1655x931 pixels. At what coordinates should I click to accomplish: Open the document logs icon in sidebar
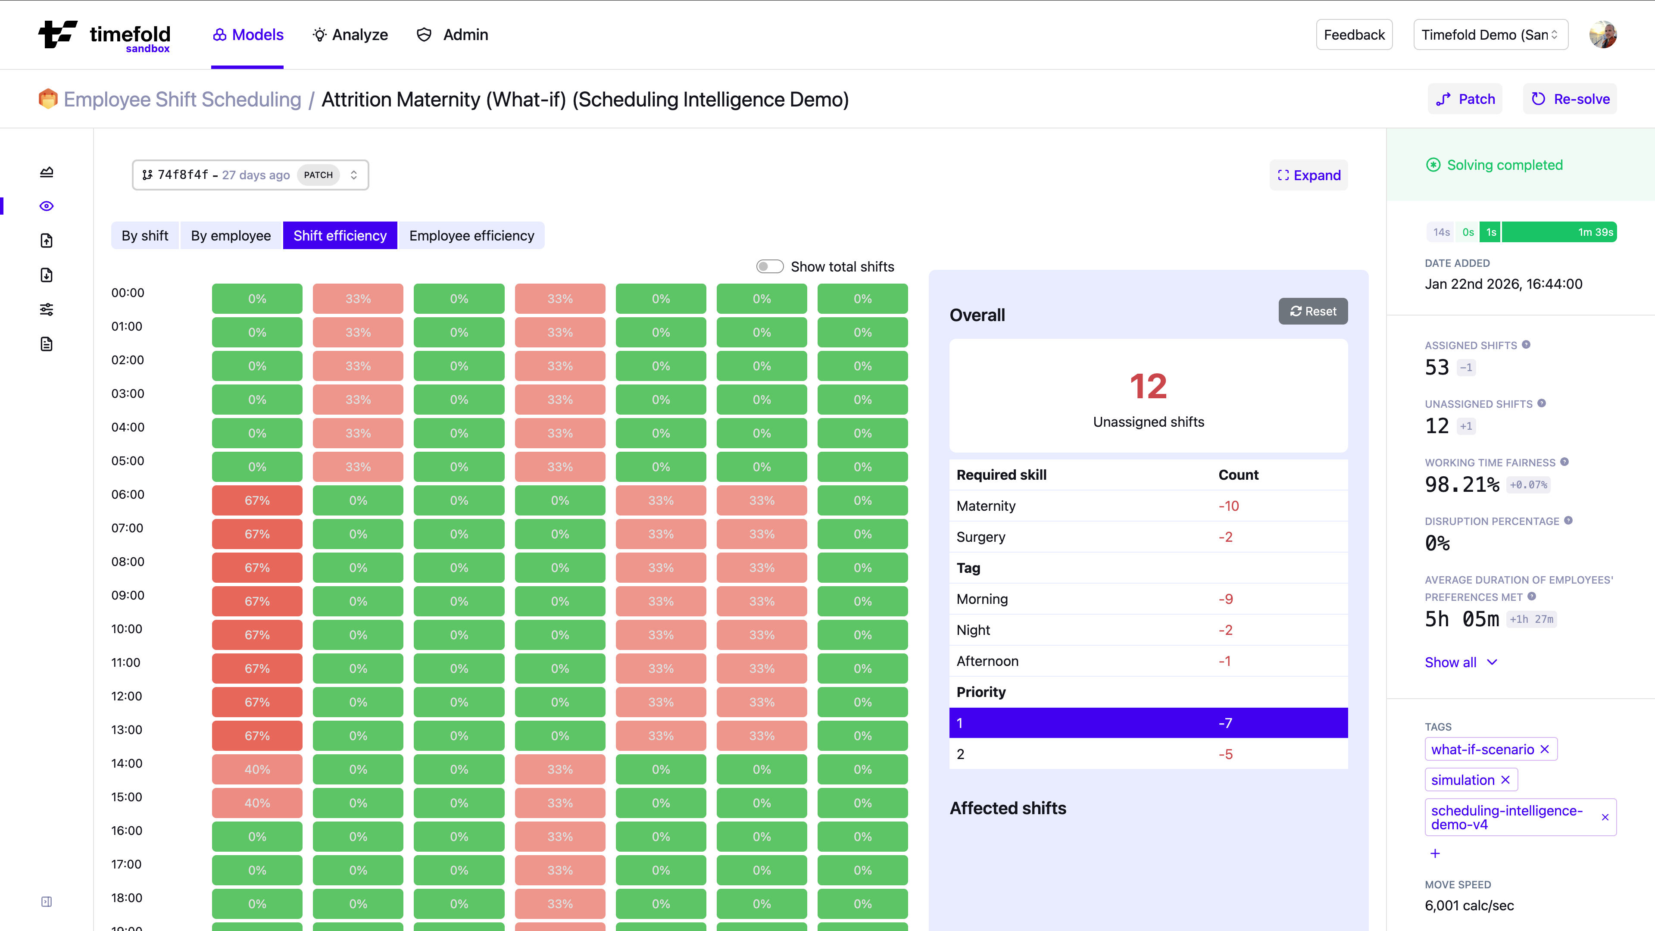click(x=46, y=344)
